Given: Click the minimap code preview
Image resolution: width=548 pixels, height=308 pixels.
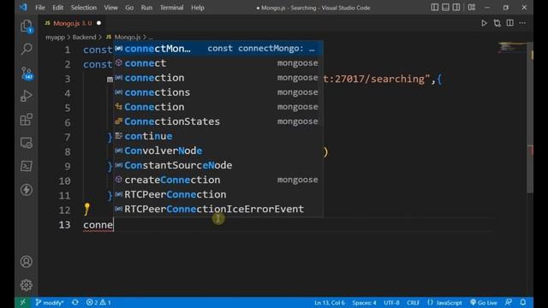Looking at the screenshot, I should point(512,47).
